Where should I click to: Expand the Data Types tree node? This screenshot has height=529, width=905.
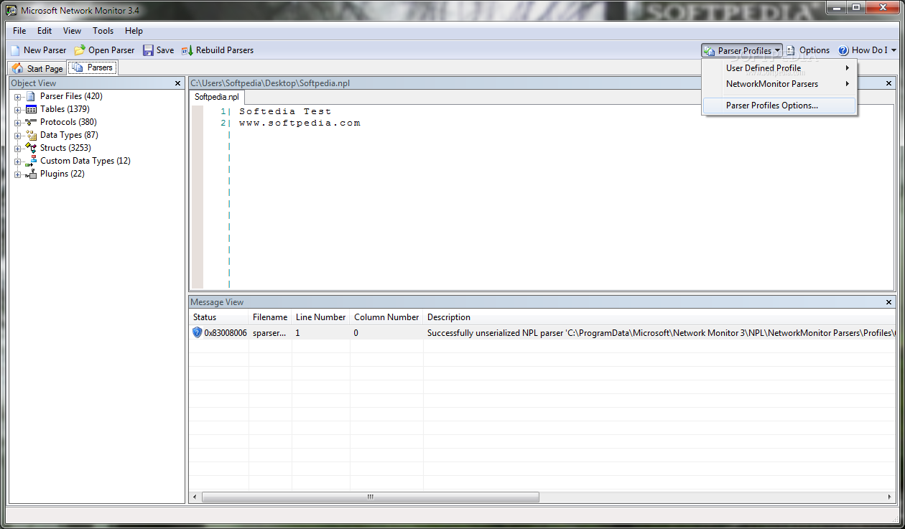18,135
